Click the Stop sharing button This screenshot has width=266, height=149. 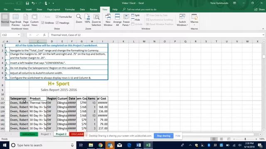[163, 136]
